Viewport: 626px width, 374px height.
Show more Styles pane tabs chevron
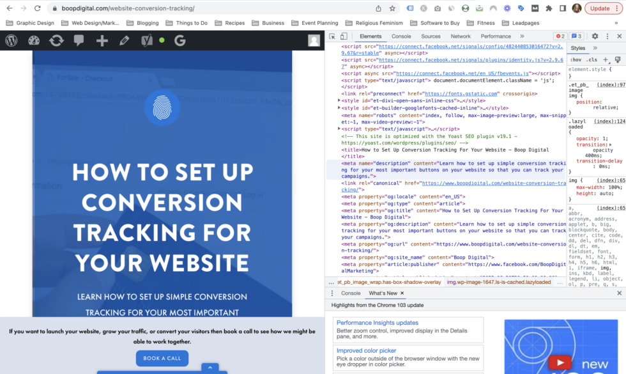point(595,48)
